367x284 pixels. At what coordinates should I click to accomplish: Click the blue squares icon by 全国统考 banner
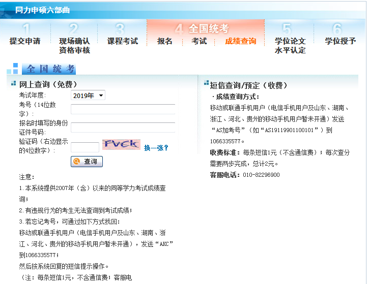point(13,69)
